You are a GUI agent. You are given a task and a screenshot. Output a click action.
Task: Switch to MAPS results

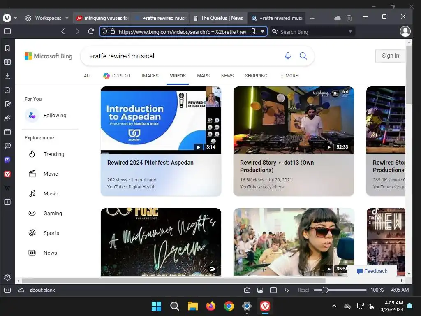(x=203, y=76)
